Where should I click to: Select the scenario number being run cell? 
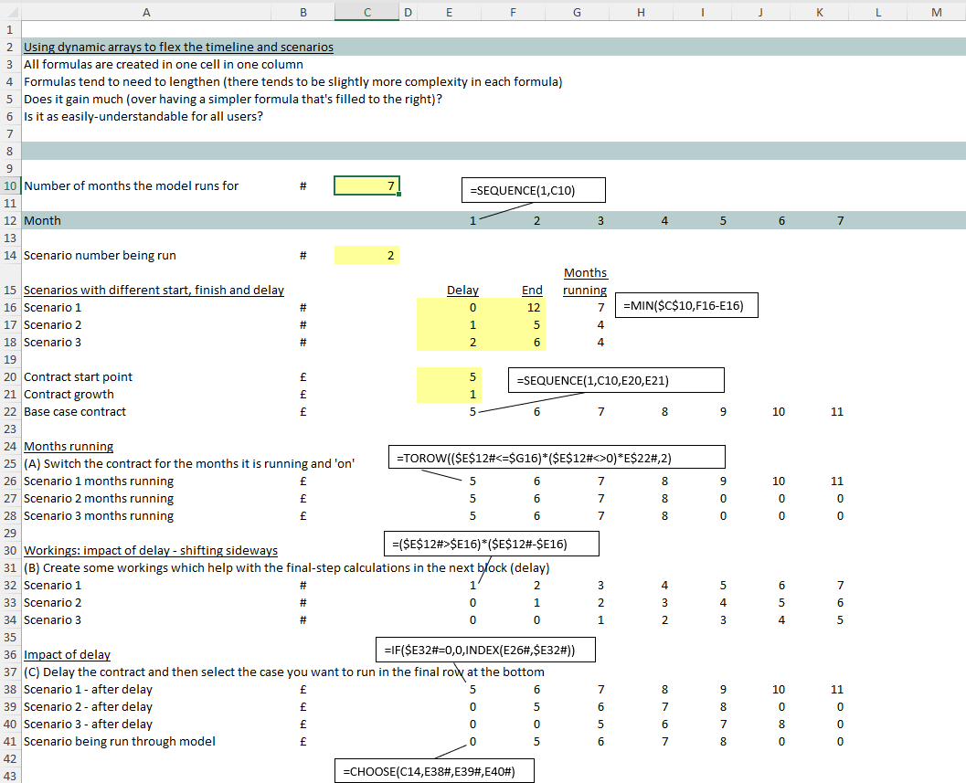tap(366, 256)
